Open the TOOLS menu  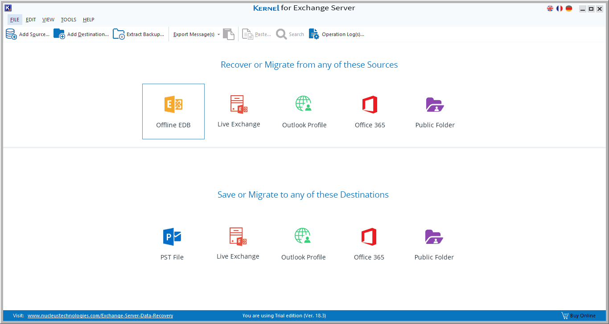69,20
